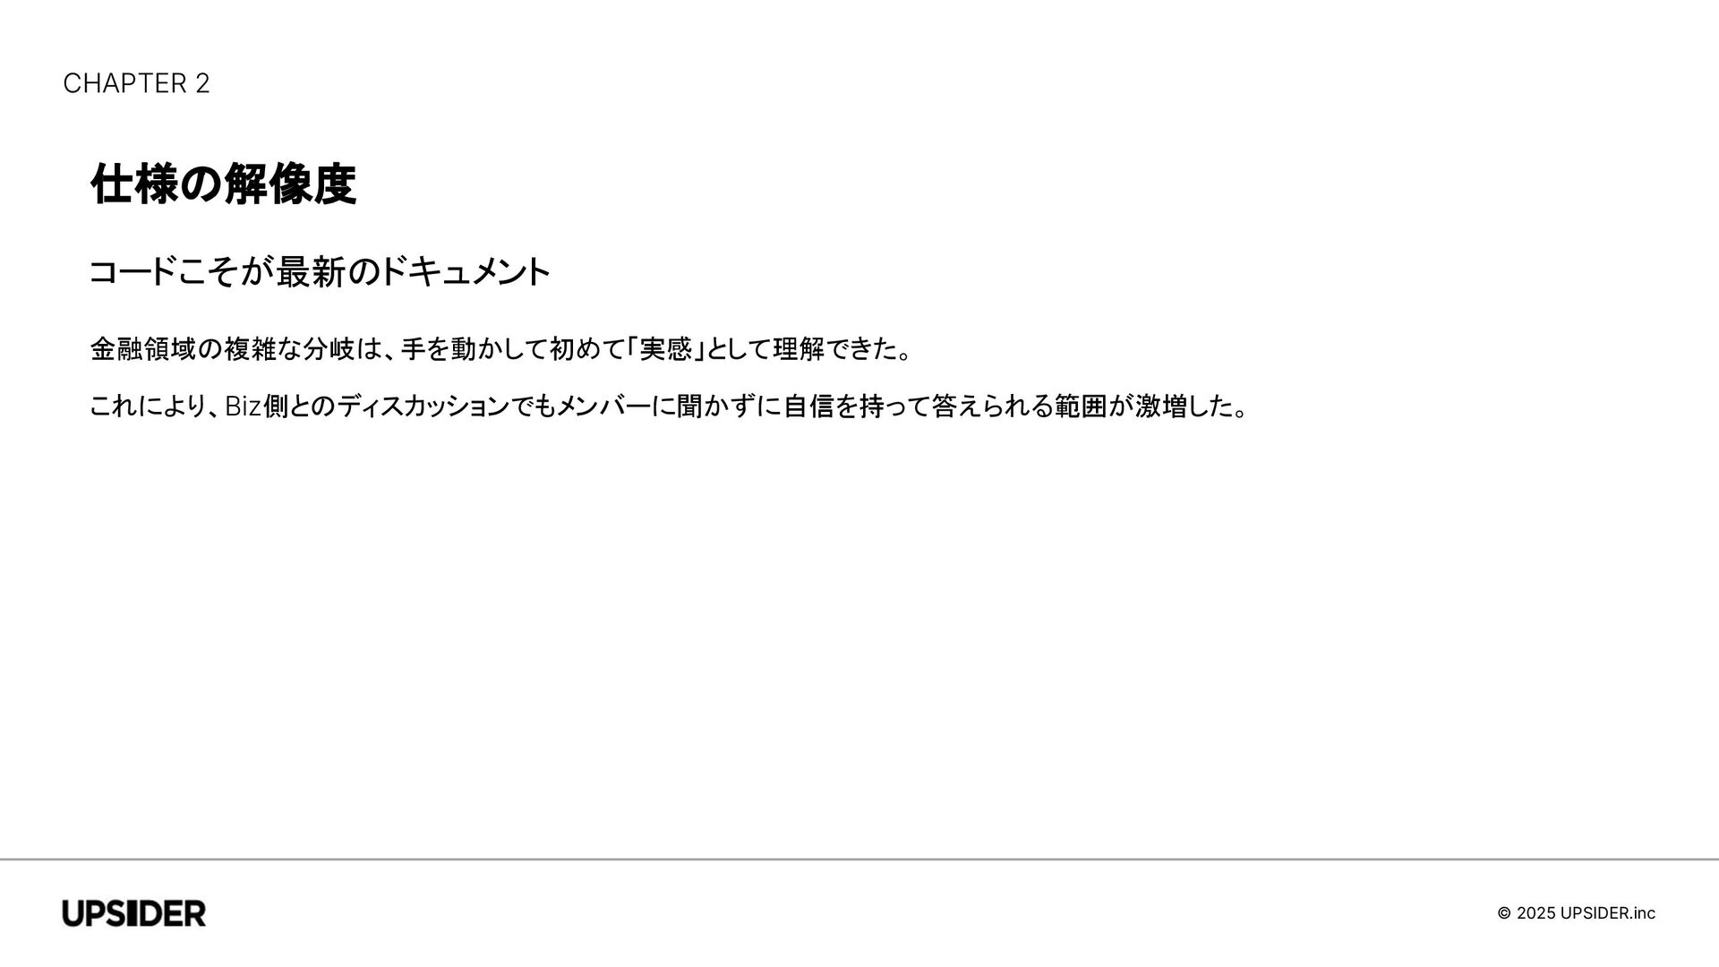This screenshot has width=1719, height=967.
Task: Click the copyright symbol before 2025
Action: (x=1504, y=913)
